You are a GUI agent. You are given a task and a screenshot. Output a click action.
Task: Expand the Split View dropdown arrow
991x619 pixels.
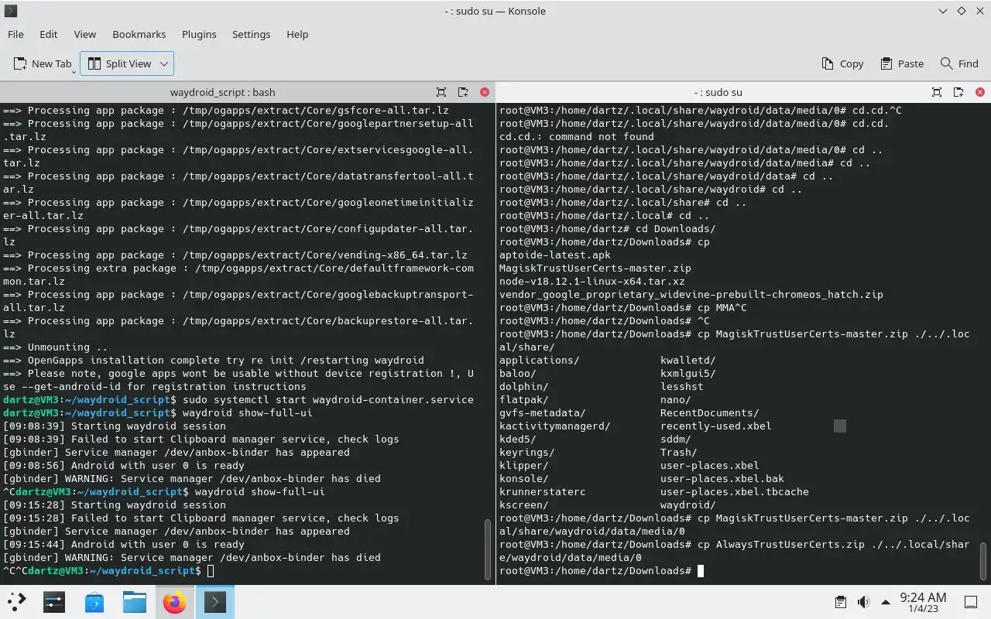pyautogui.click(x=164, y=63)
